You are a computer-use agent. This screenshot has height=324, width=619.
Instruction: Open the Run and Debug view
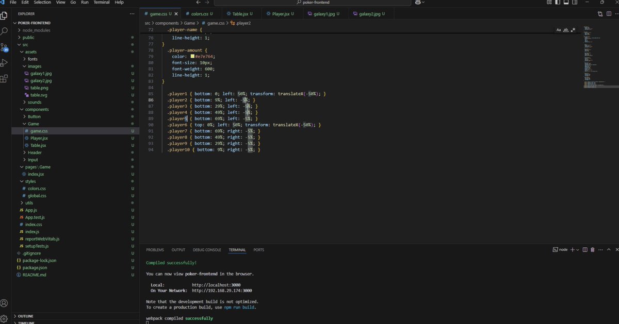4,63
